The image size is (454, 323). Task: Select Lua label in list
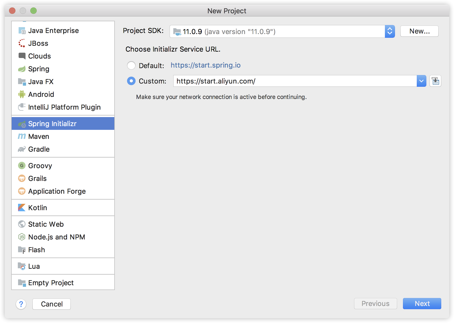coord(34,266)
